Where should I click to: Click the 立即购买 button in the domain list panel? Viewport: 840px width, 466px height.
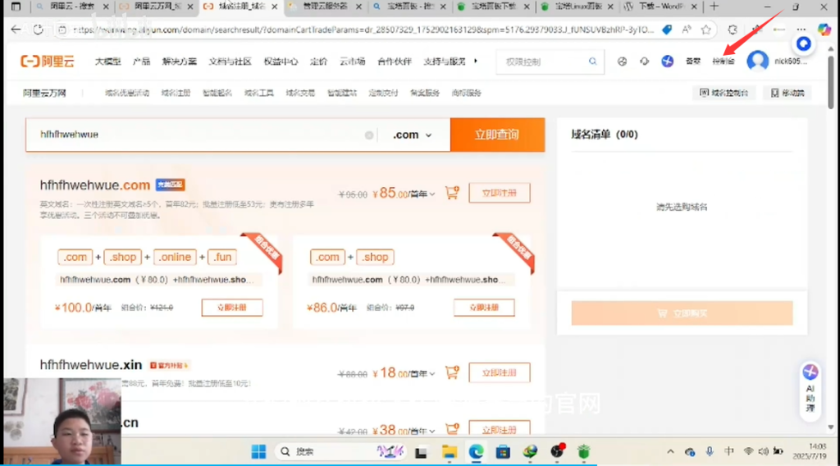click(682, 313)
